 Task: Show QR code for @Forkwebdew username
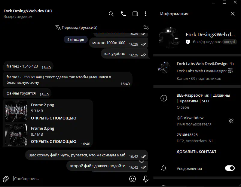coord(231,121)
